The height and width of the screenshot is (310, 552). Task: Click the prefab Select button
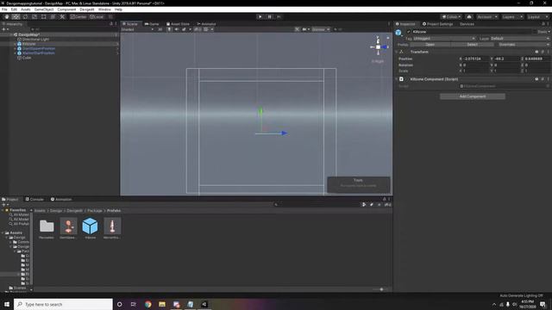pyautogui.click(x=472, y=45)
